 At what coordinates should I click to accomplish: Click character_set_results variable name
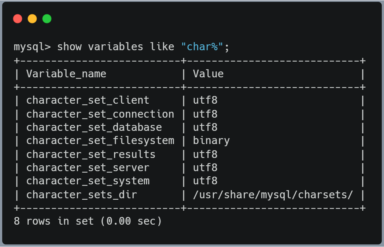pos(91,154)
